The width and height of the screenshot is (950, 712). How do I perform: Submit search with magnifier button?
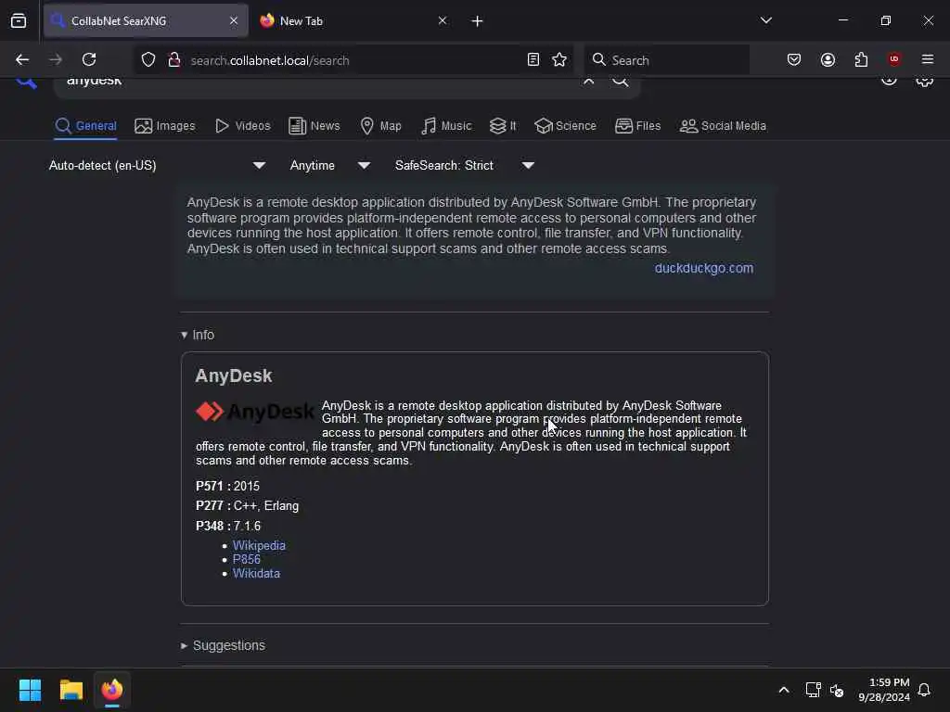coord(620,82)
